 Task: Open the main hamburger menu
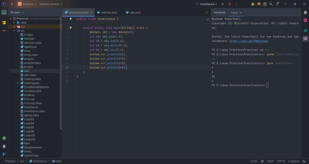(x=12, y=4)
